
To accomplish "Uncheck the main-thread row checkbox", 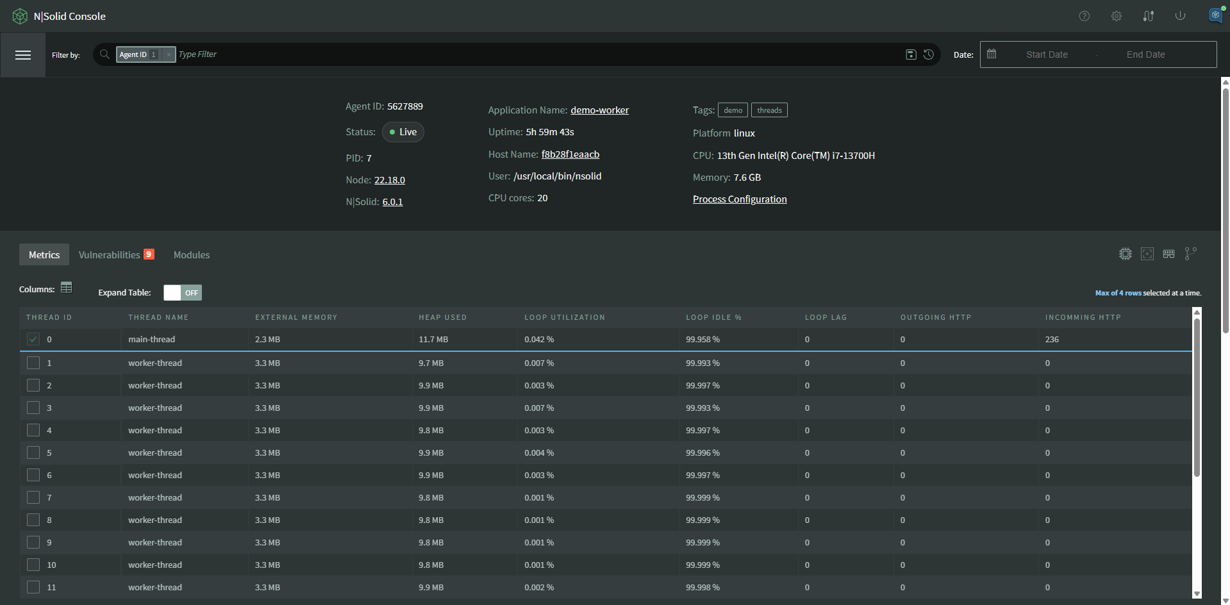I will 33,339.
